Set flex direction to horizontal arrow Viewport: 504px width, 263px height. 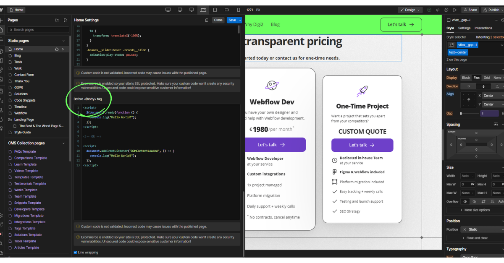[x=468, y=86]
